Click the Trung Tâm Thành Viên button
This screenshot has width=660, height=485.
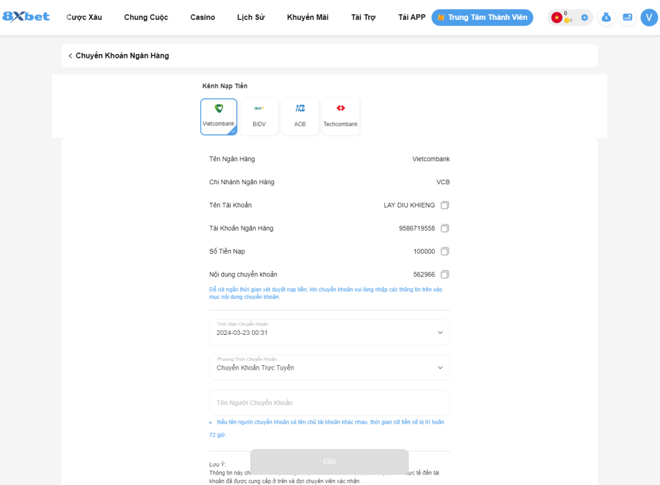pyautogui.click(x=482, y=17)
